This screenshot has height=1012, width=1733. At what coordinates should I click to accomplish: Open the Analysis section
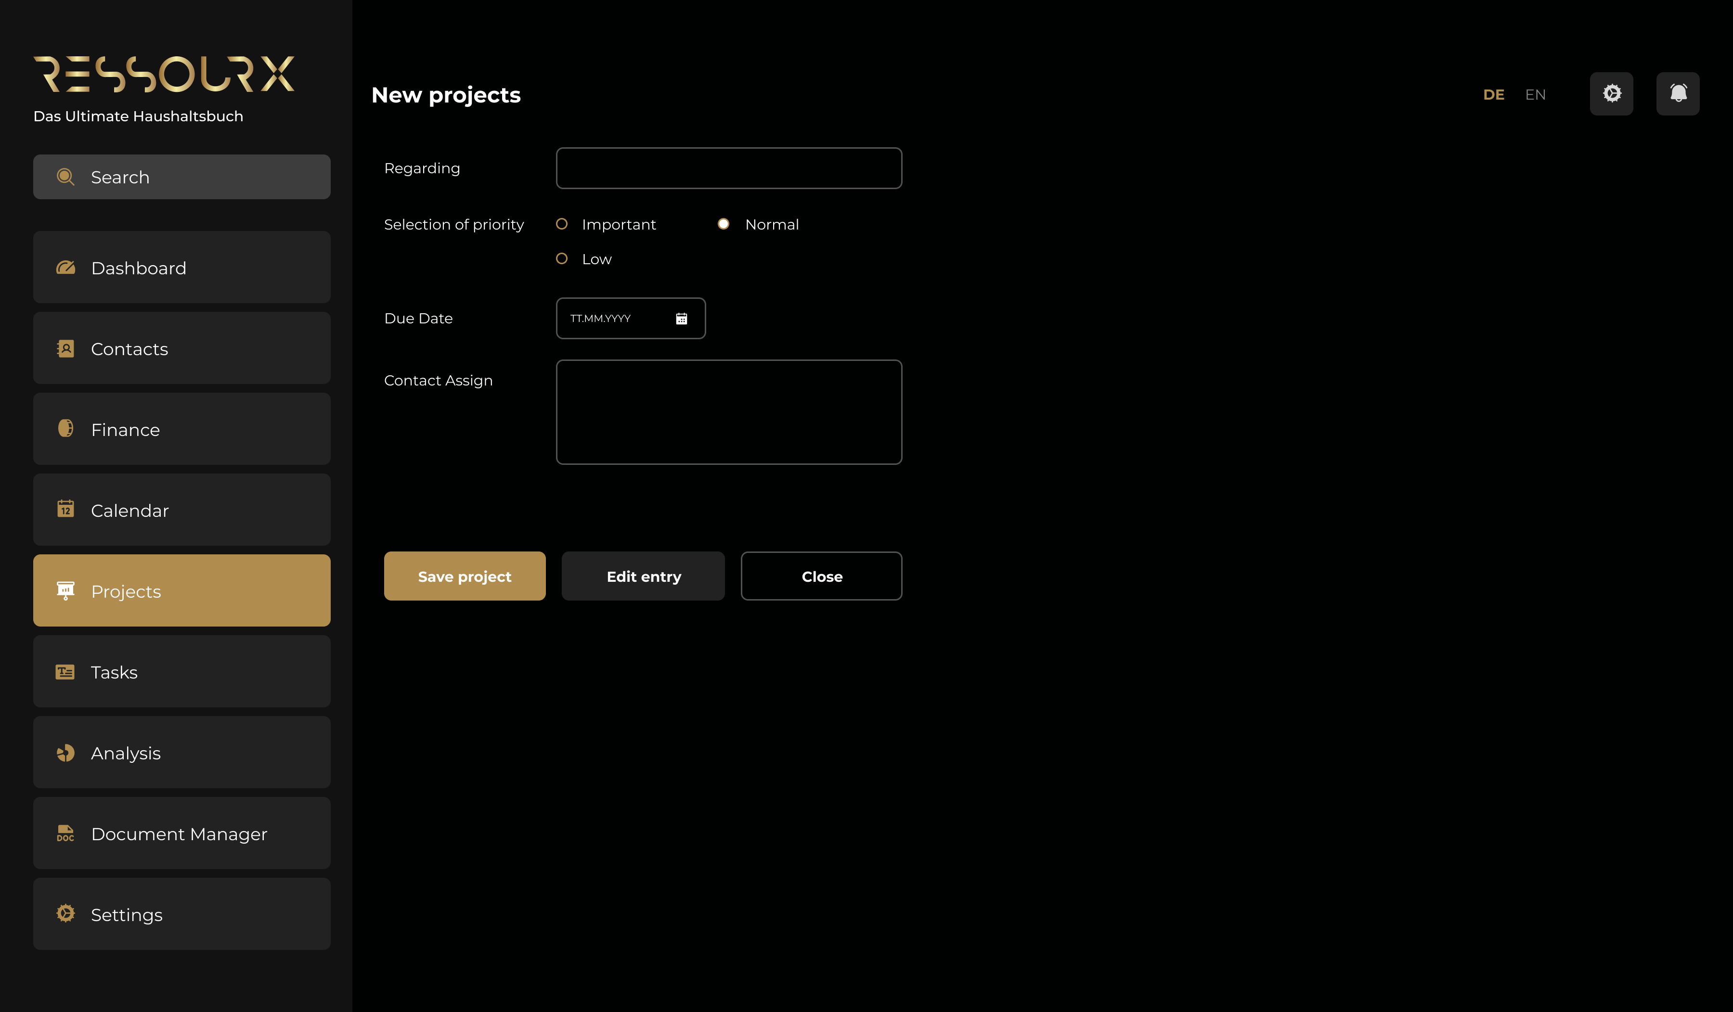pos(181,753)
